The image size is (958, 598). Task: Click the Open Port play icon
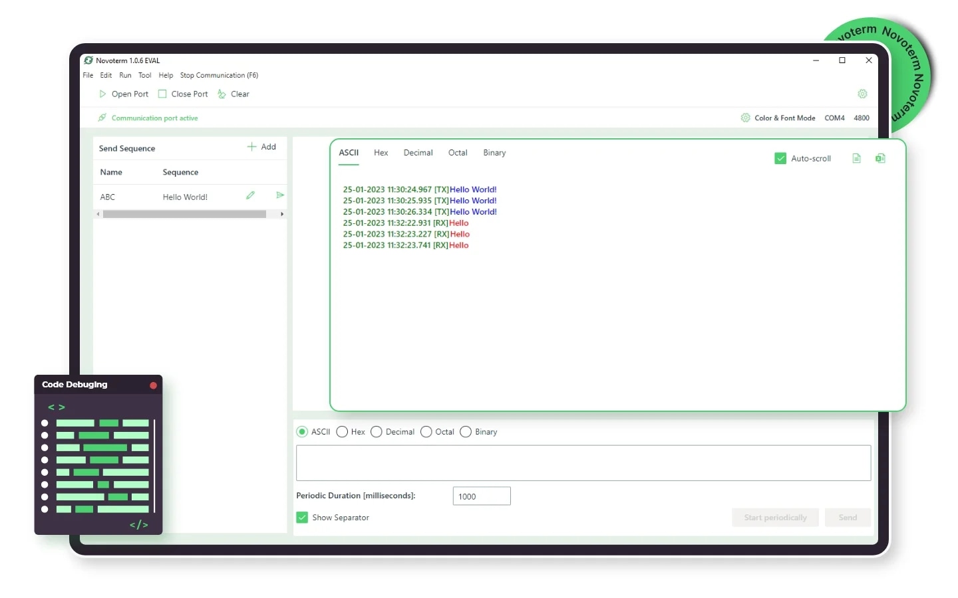[102, 94]
